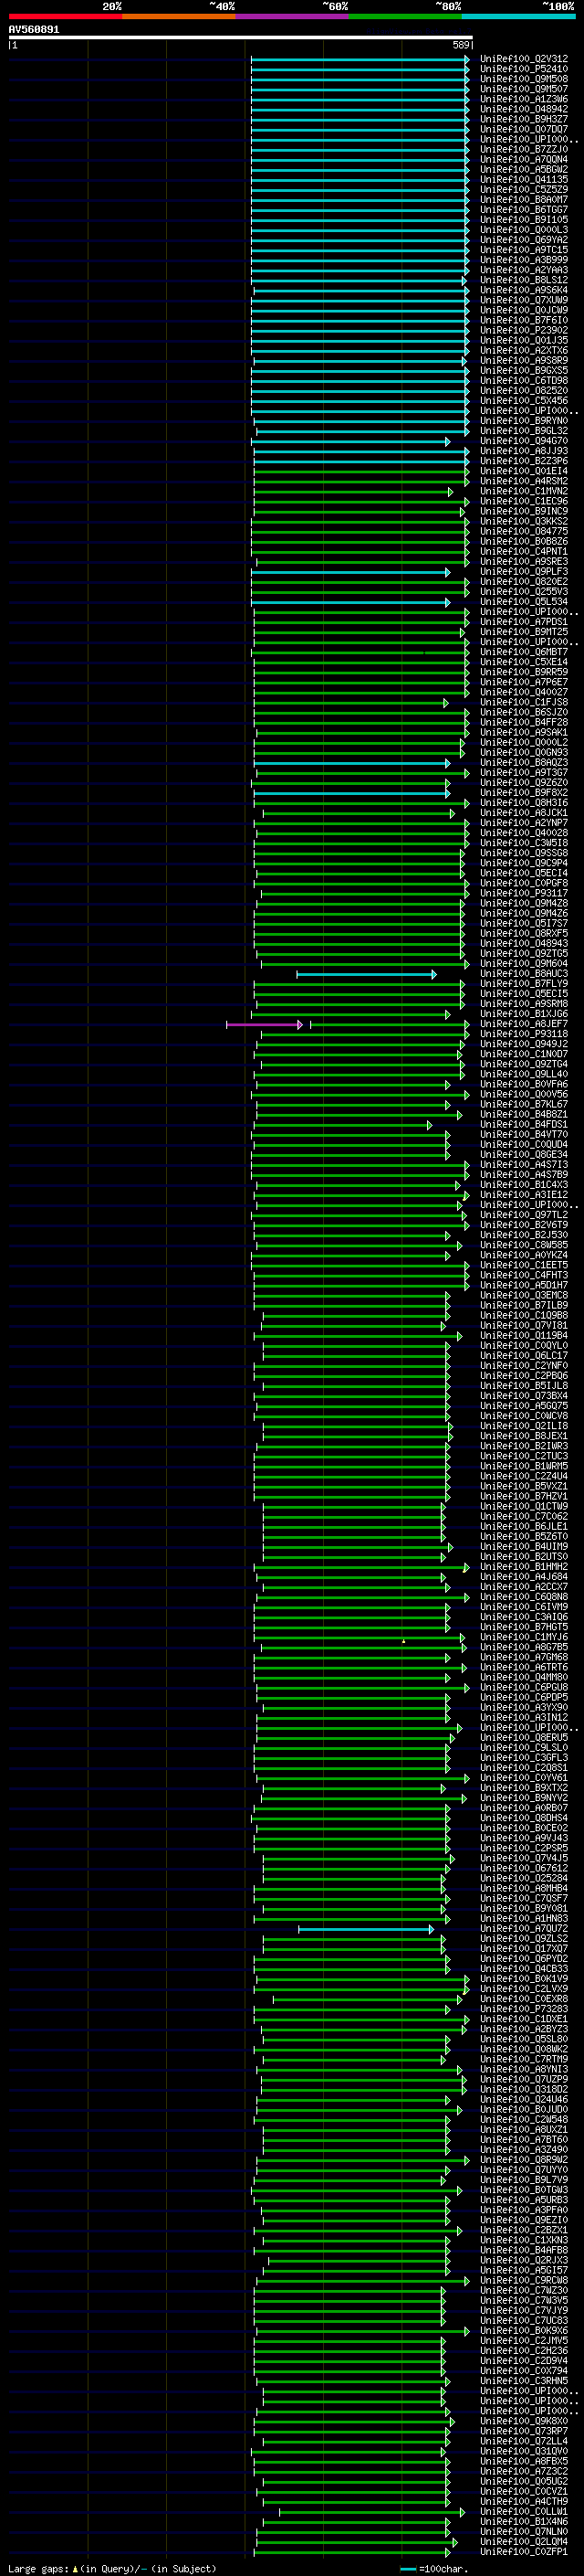Select hit label UniRef100_C5X456
Image resolution: width=584 pixels, height=2576 pixels.
(x=524, y=401)
